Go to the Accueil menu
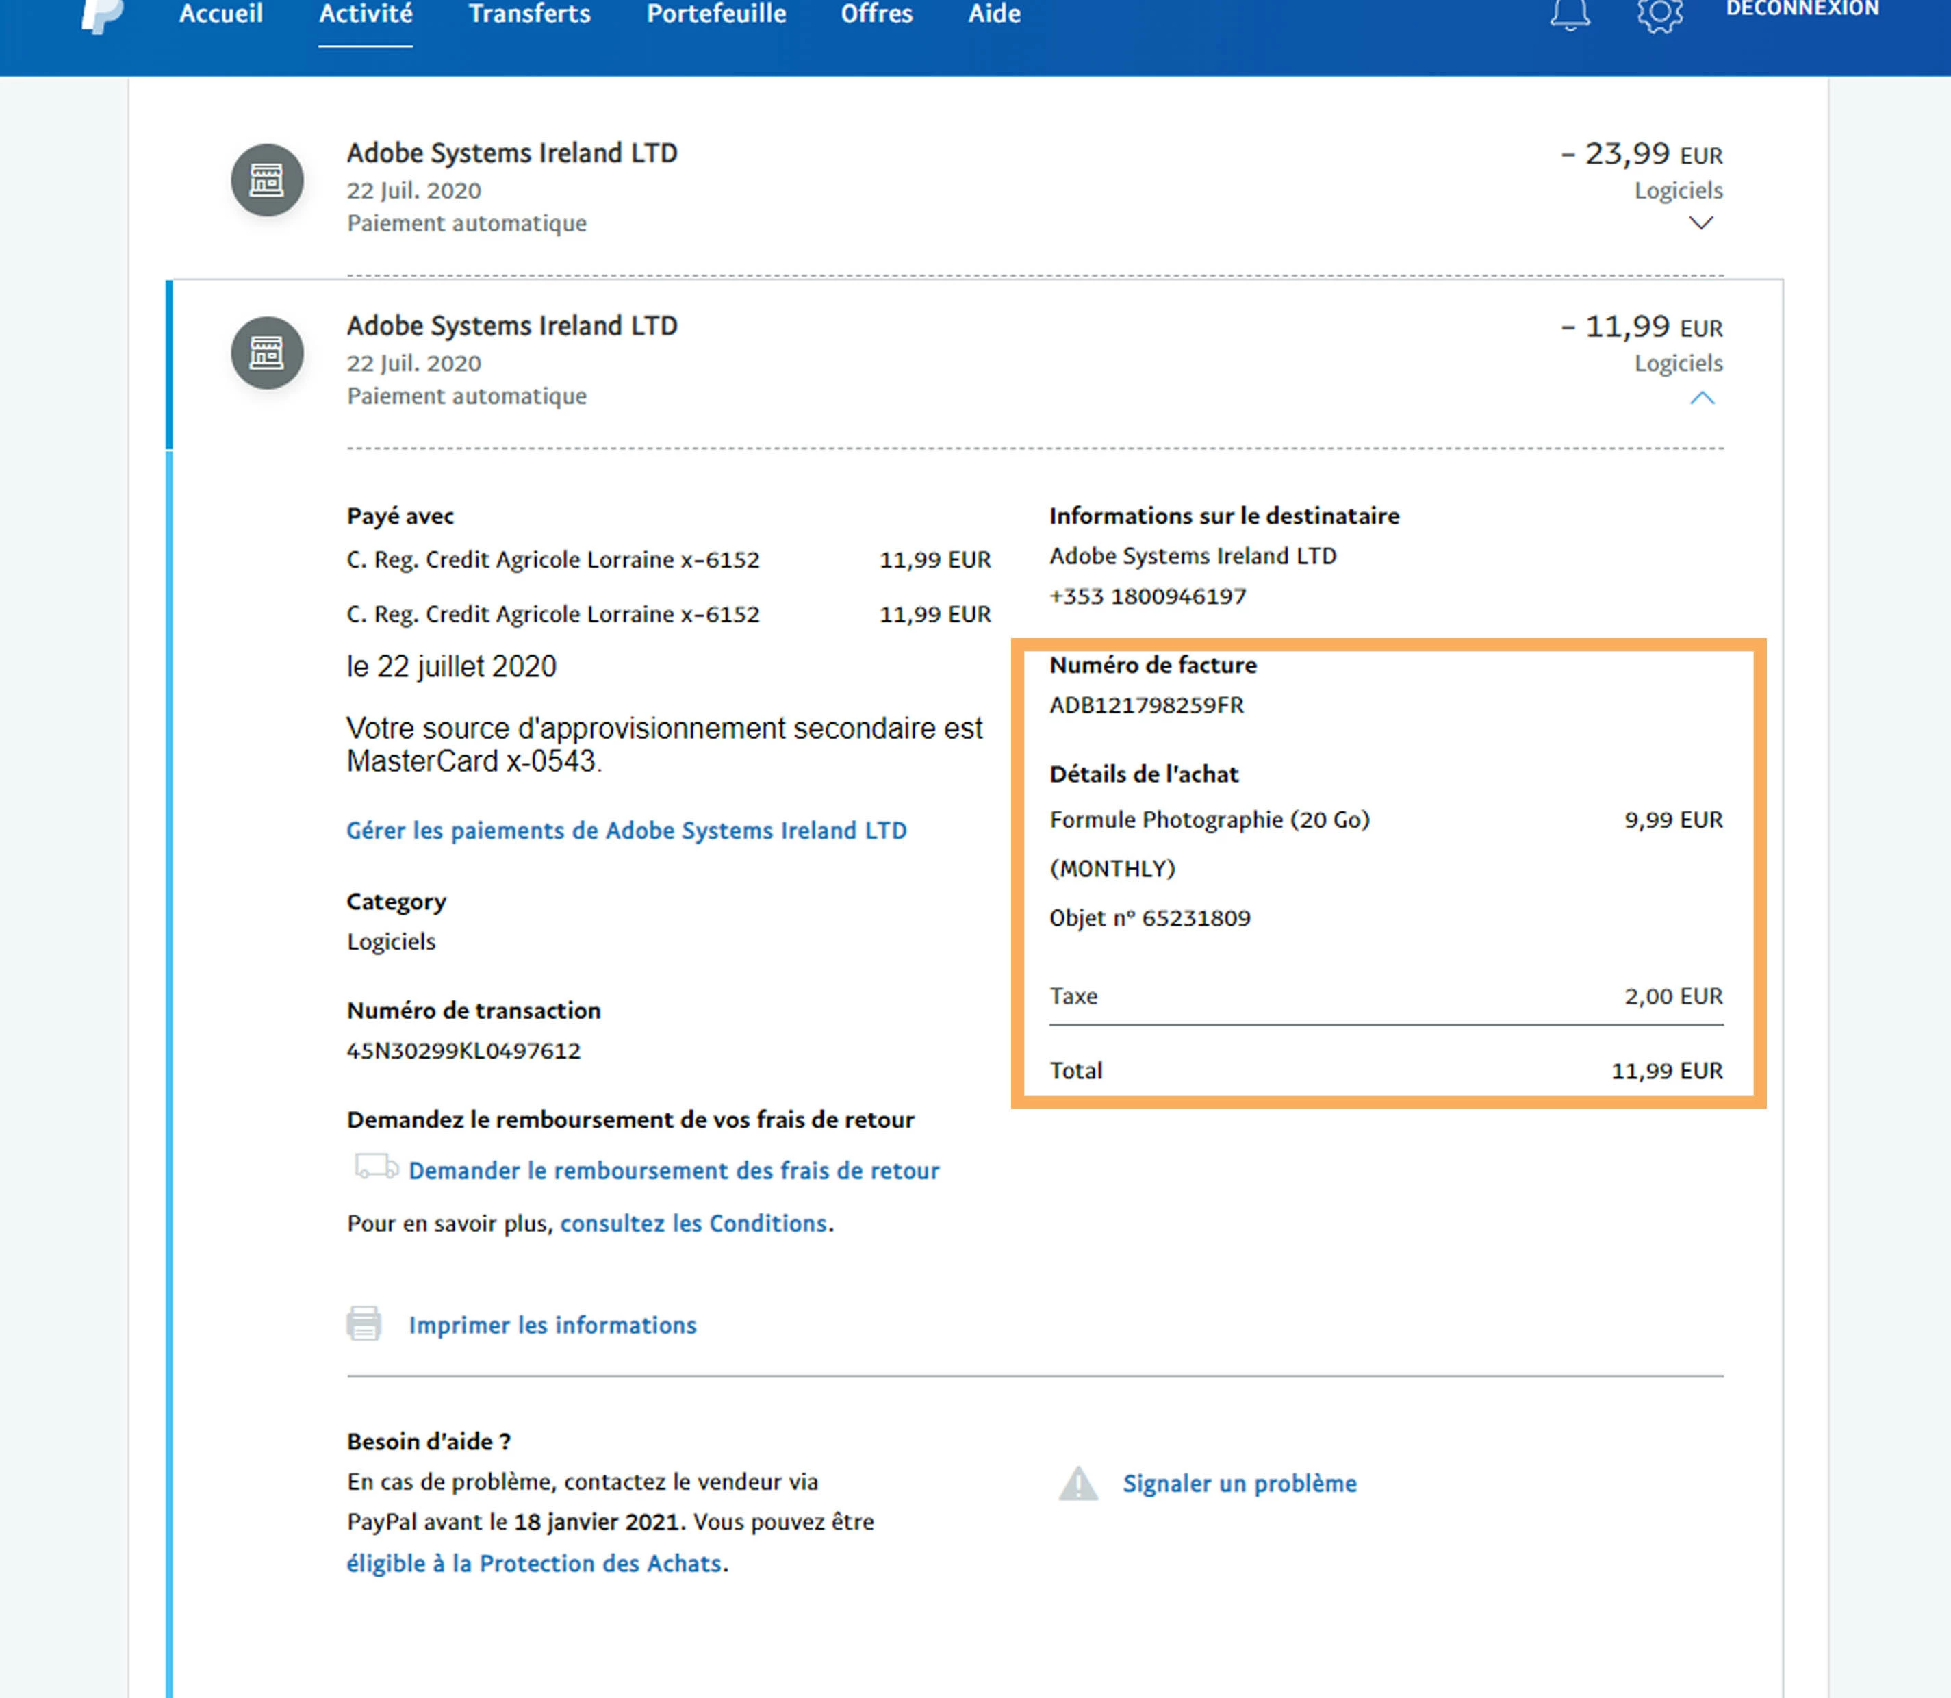This screenshot has height=1698, width=1951. point(221,14)
